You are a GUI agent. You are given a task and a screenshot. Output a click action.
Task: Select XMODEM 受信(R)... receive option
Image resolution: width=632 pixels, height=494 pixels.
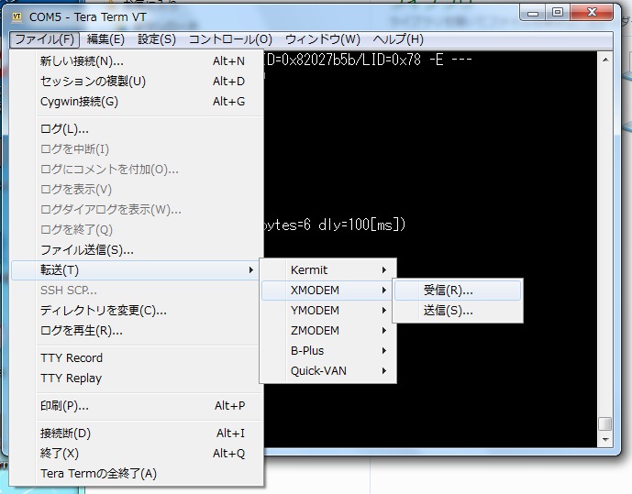[x=458, y=291]
